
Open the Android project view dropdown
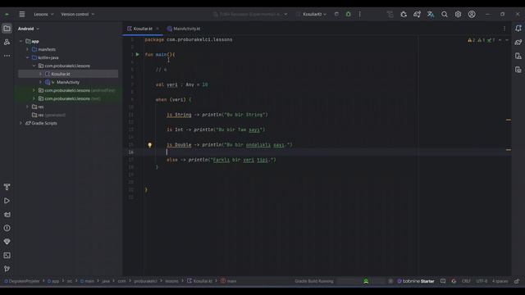pos(29,29)
